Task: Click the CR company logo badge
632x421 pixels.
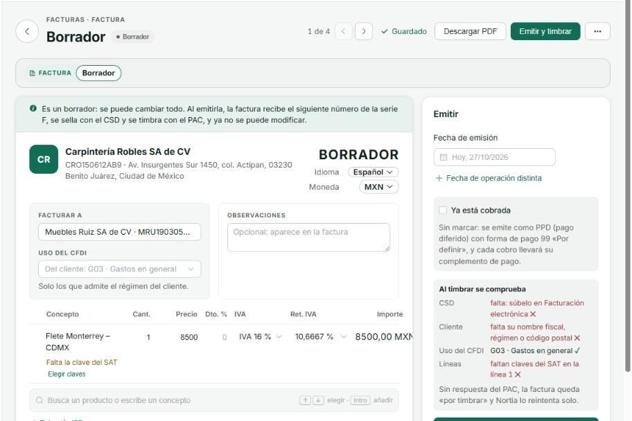Action: click(44, 159)
